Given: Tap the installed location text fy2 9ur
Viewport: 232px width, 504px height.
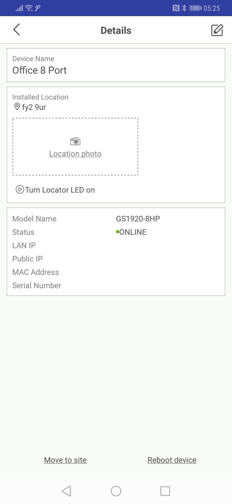Looking at the screenshot, I should [34, 107].
